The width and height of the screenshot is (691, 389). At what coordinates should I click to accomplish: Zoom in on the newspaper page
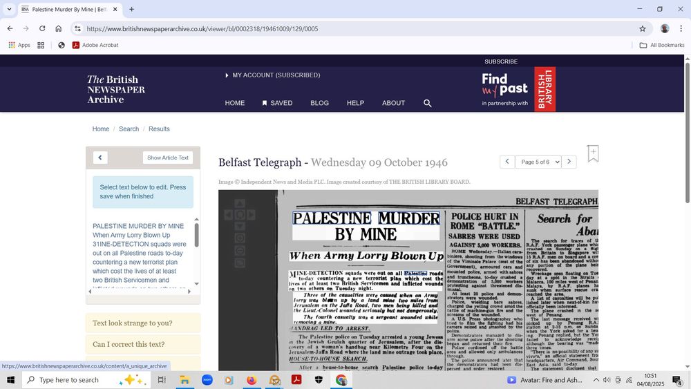[240, 238]
